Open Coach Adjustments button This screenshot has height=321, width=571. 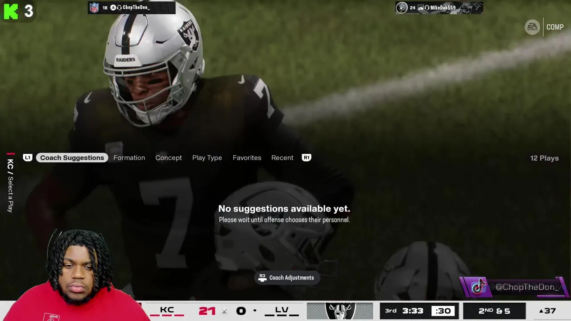[x=287, y=278]
